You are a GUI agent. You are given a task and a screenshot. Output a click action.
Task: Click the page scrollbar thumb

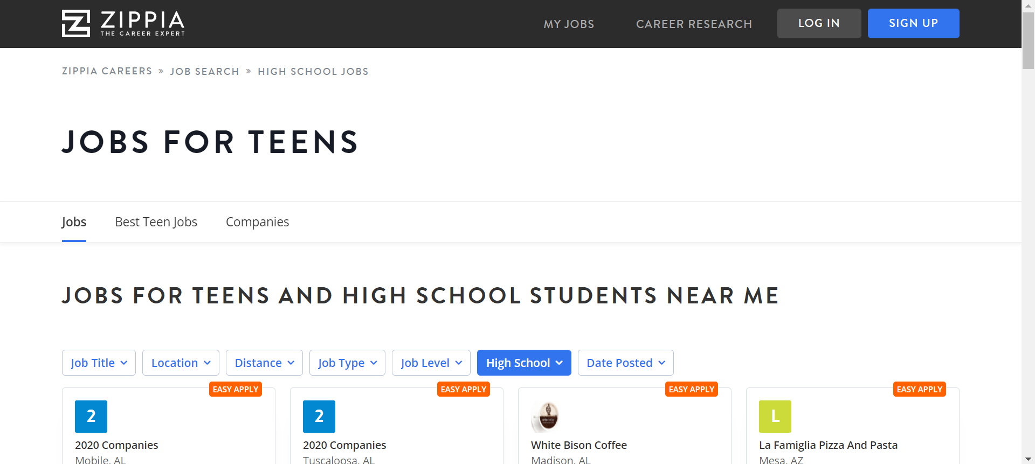(x=1029, y=40)
